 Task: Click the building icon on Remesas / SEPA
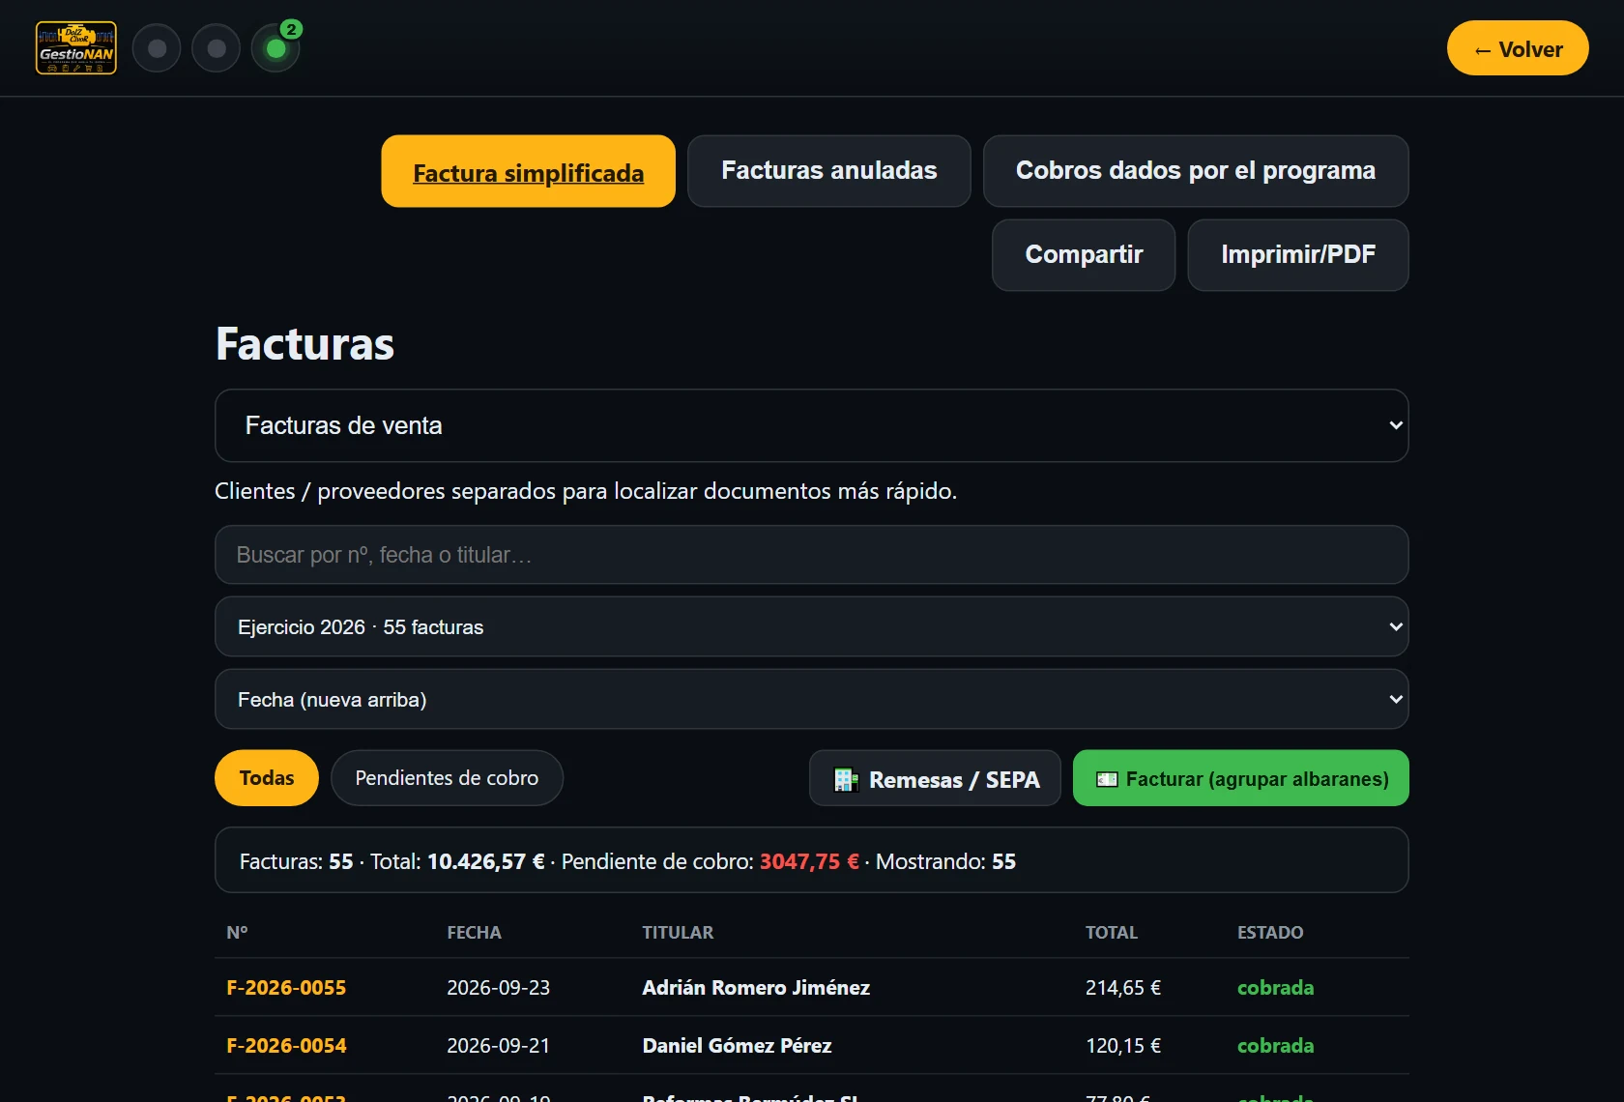(x=846, y=779)
